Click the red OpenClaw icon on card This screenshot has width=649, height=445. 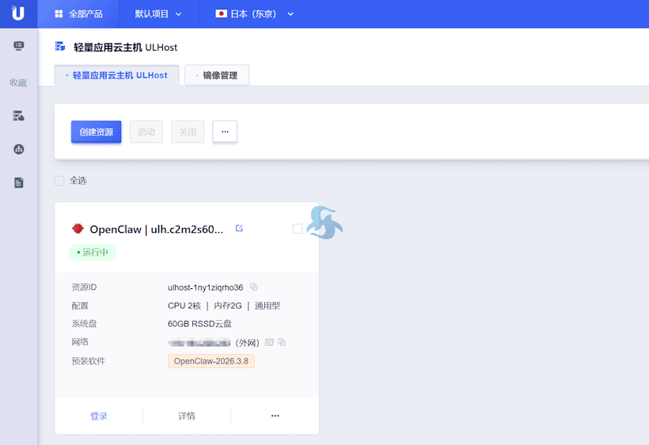tap(78, 229)
